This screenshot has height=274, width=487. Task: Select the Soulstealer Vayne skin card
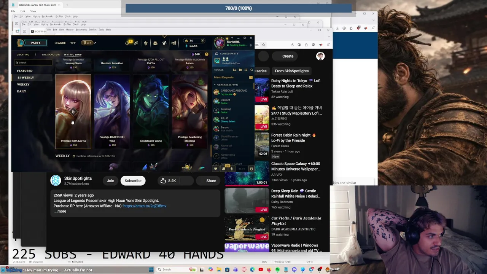(x=151, y=112)
